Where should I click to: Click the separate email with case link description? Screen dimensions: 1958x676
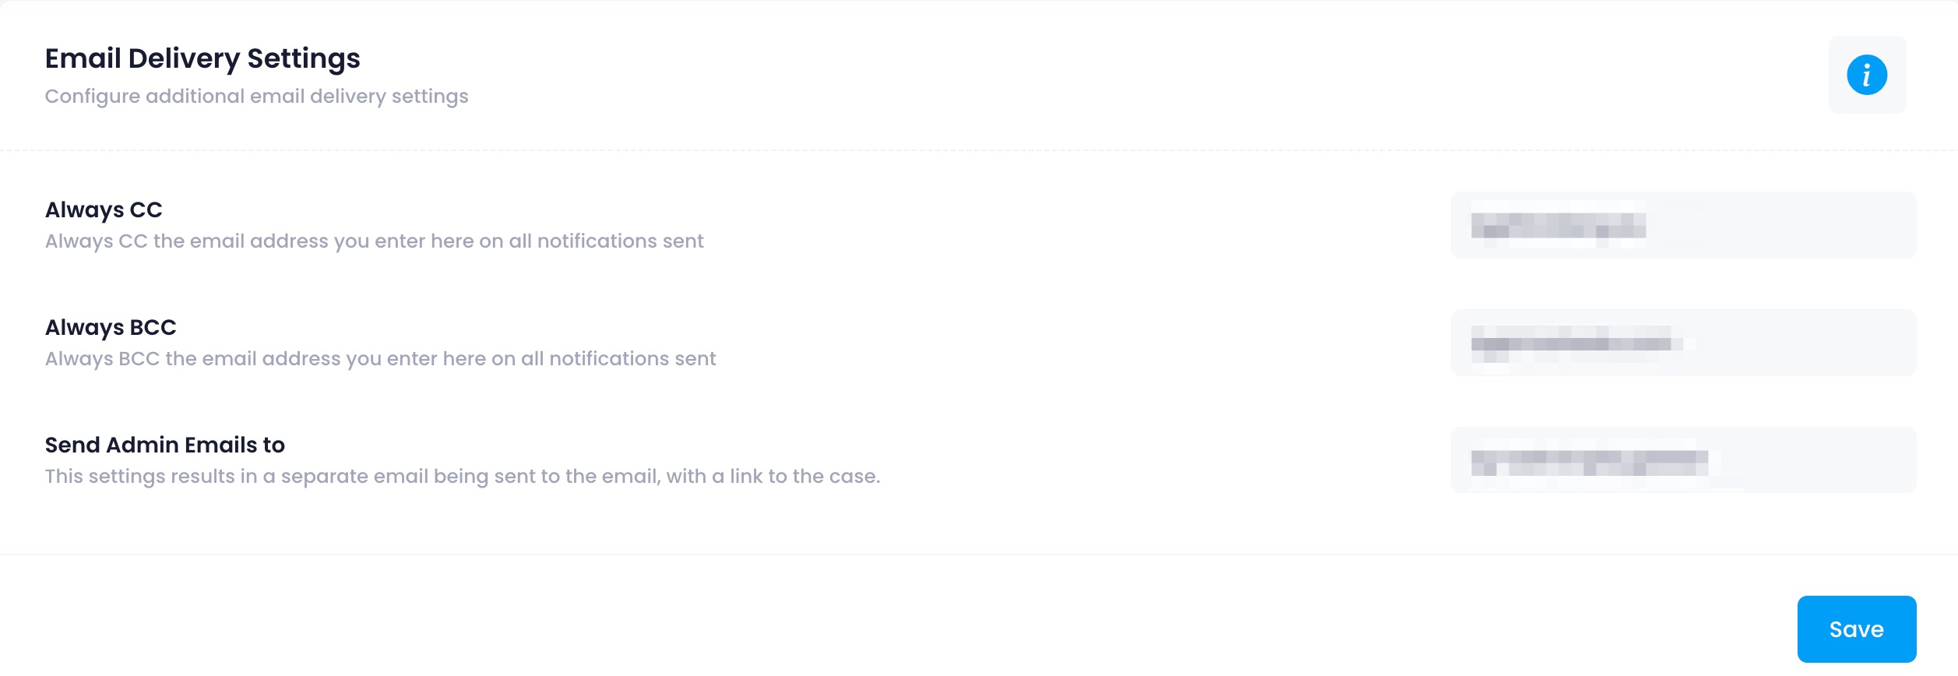[463, 475]
